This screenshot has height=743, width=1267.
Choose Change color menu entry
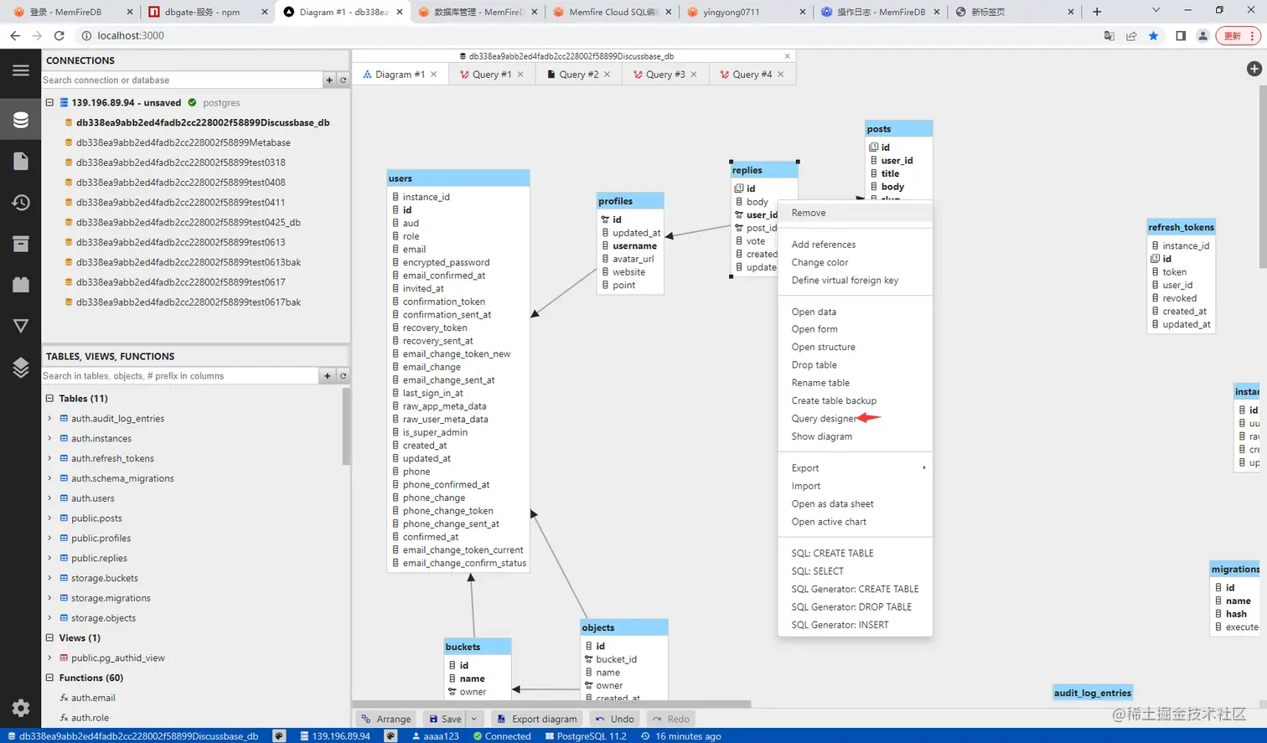click(x=855, y=262)
